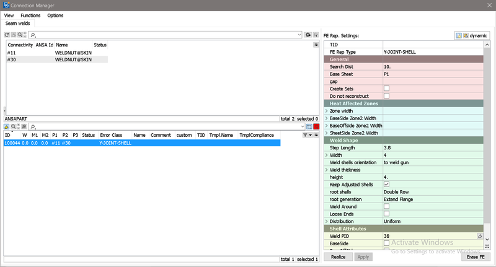
Task: Expand the Weld thickness row
Action: [327, 170]
